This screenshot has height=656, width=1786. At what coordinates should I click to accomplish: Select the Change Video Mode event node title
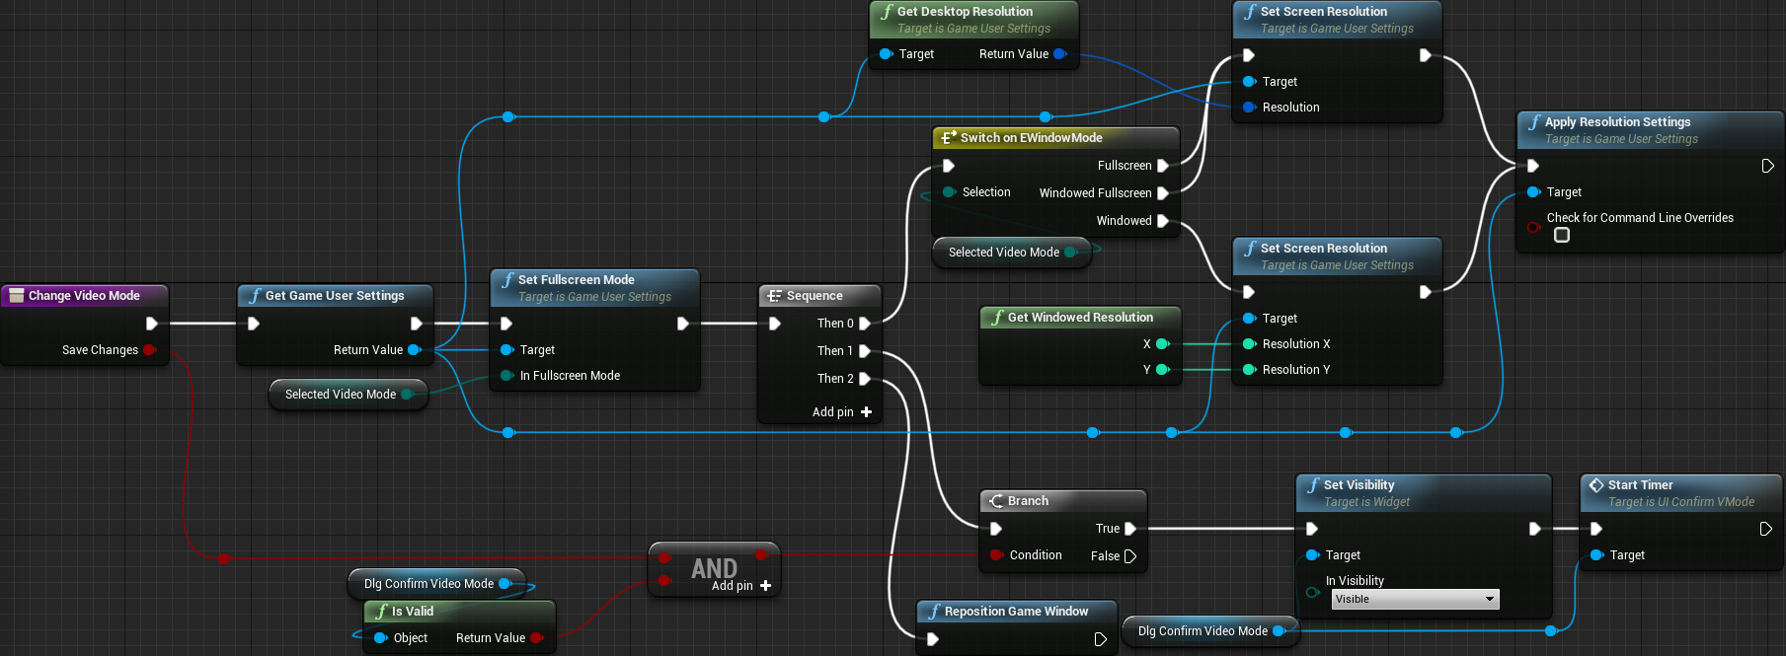84,296
